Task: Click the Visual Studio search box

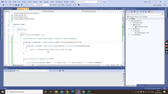Action: pos(88,2)
